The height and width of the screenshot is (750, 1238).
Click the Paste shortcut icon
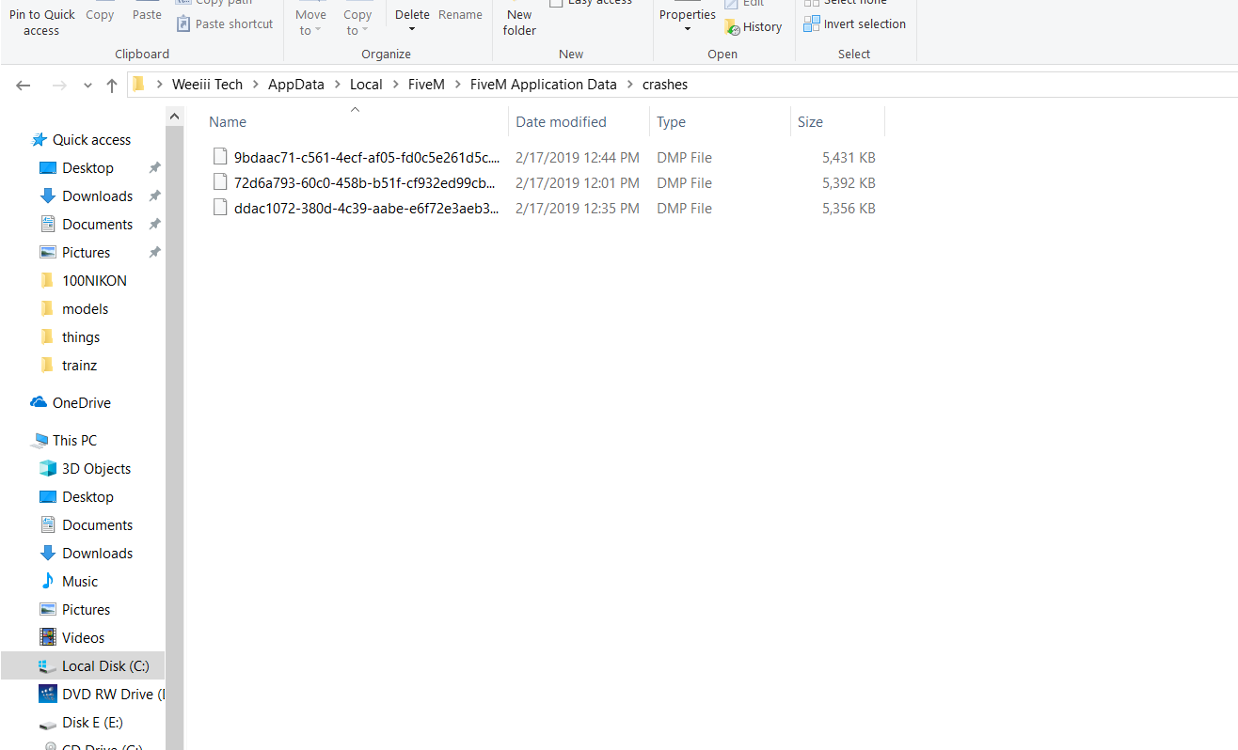[x=184, y=24]
